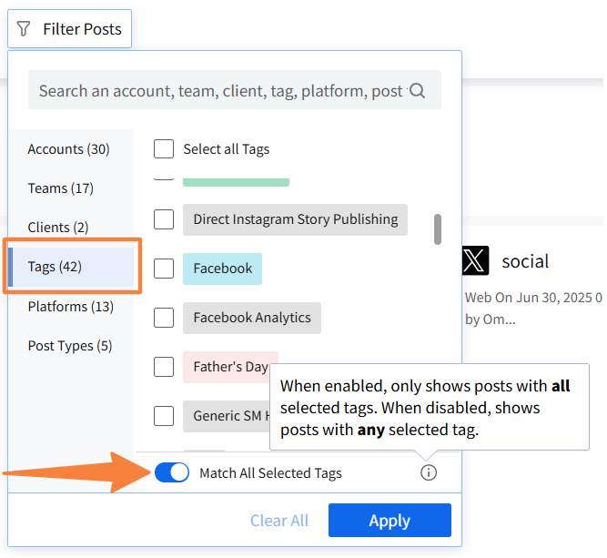Click the info icon beside Match All Selected Tags

point(429,472)
